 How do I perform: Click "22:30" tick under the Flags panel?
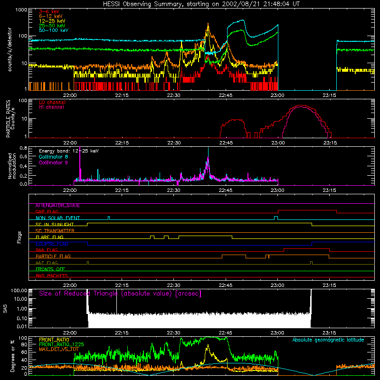pyautogui.click(x=173, y=285)
